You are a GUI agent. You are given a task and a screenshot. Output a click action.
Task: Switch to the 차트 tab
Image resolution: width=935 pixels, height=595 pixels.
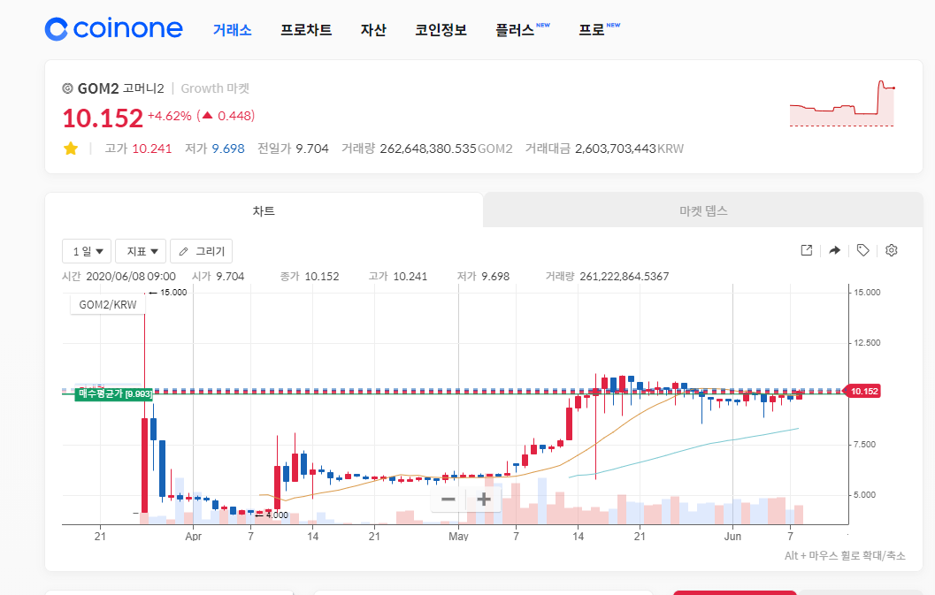264,210
